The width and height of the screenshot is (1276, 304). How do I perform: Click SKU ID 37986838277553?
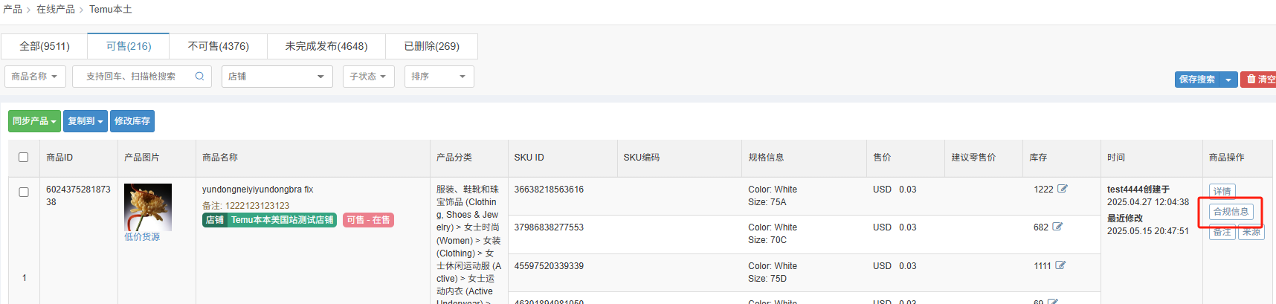[x=549, y=227]
